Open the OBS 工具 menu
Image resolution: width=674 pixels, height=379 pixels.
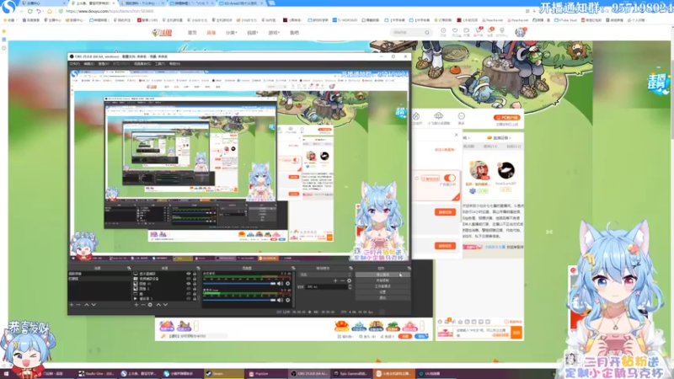click(160, 64)
